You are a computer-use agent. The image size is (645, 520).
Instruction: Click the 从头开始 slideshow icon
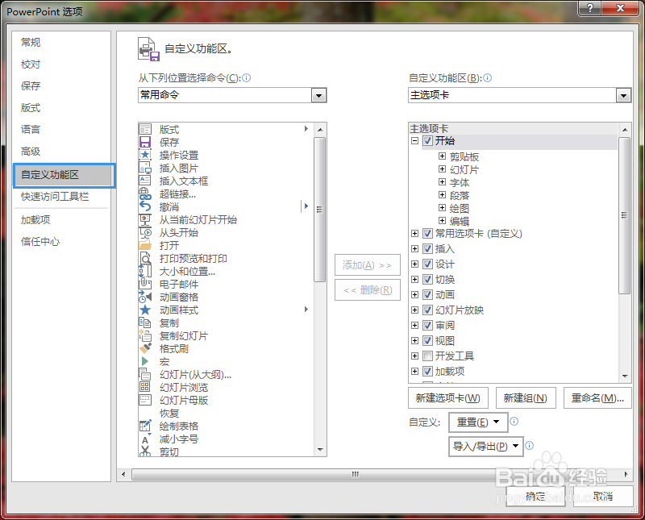(x=145, y=232)
